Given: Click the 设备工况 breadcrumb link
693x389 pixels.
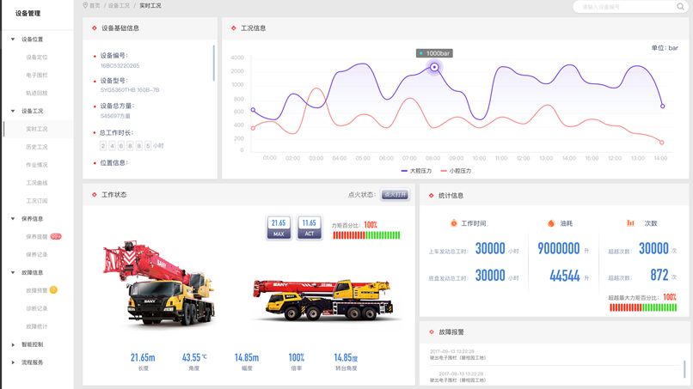Looking at the screenshot, I should point(119,5).
